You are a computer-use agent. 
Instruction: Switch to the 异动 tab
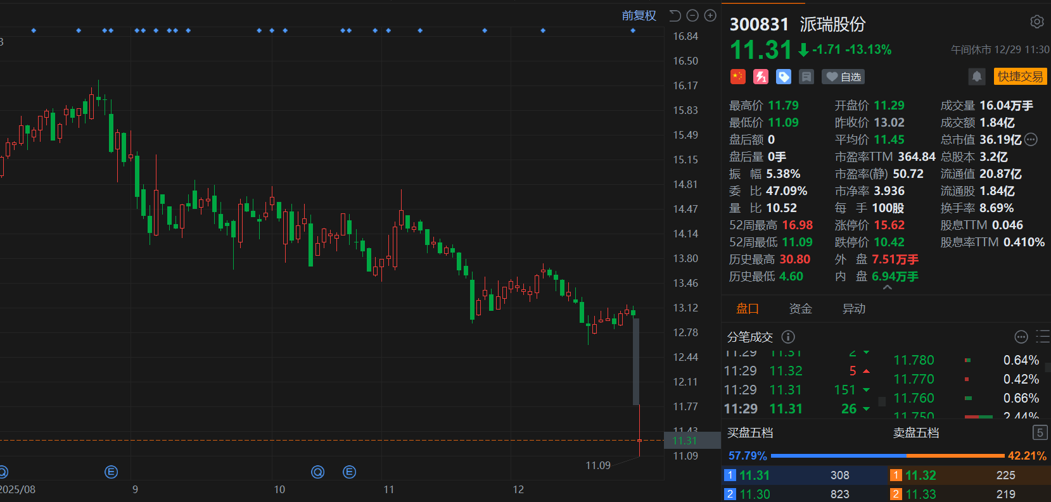point(853,309)
